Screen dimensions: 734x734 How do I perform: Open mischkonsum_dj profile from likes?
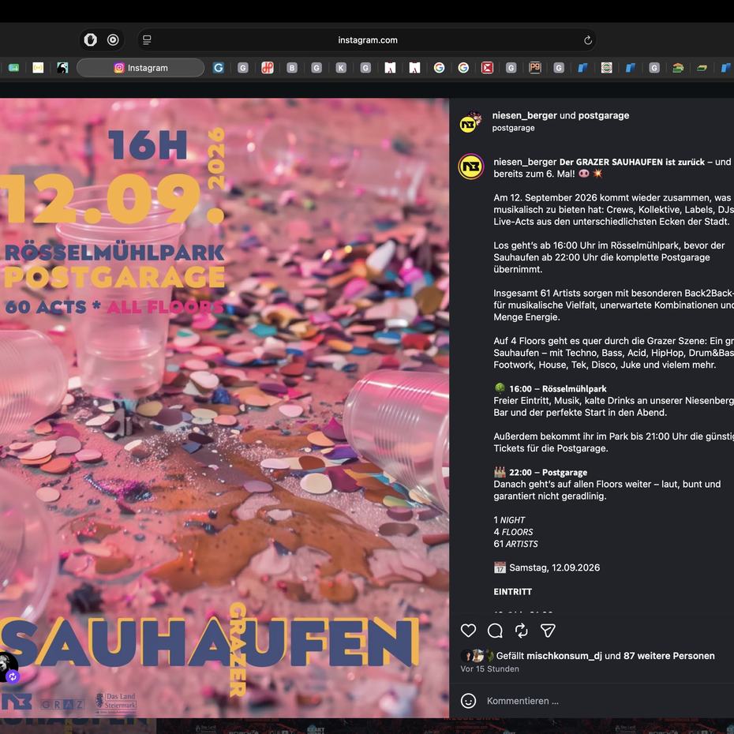click(564, 656)
